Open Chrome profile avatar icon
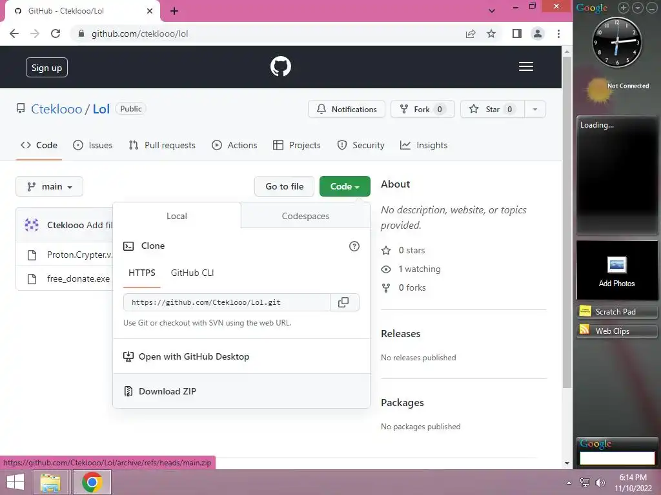 point(538,34)
